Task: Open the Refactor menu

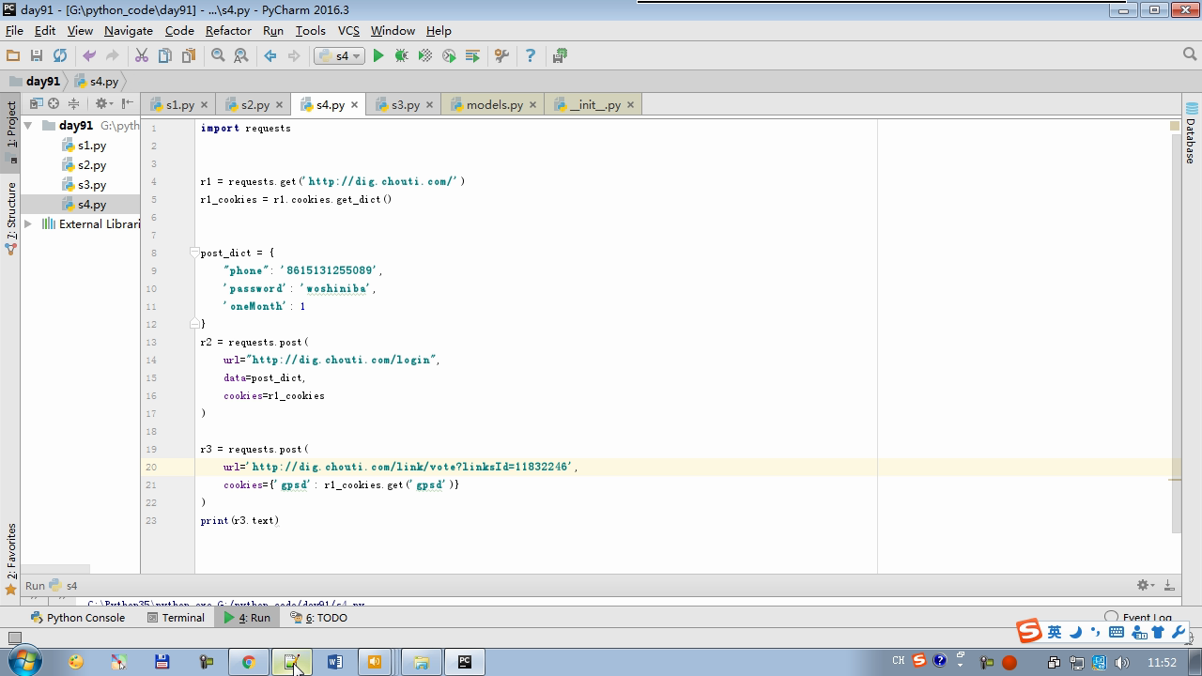Action: pyautogui.click(x=228, y=30)
